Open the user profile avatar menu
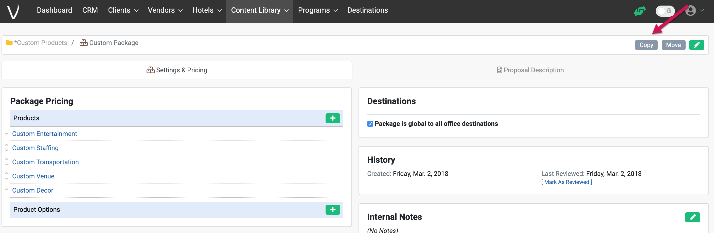 point(690,11)
